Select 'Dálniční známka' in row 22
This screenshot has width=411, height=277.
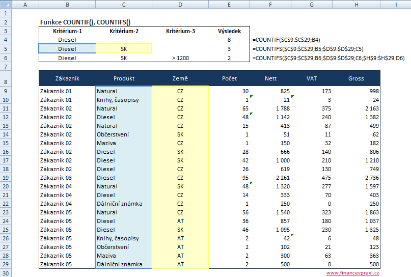tap(124, 204)
